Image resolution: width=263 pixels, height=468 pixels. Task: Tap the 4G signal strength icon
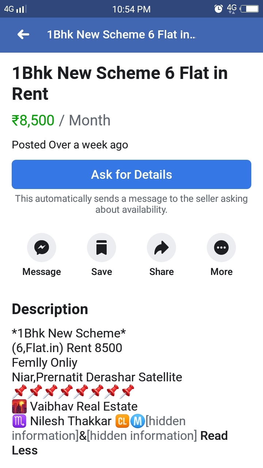click(x=15, y=9)
